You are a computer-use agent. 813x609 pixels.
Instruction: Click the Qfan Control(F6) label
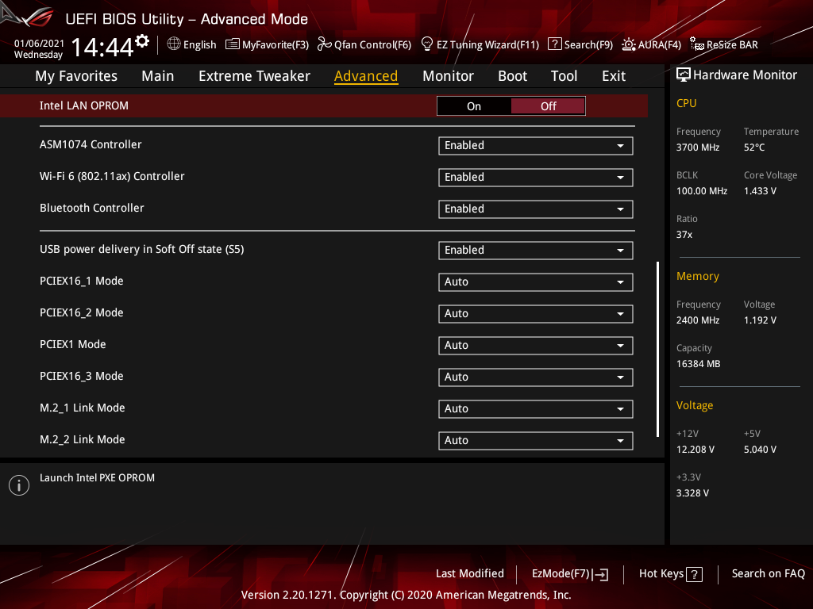(x=372, y=45)
